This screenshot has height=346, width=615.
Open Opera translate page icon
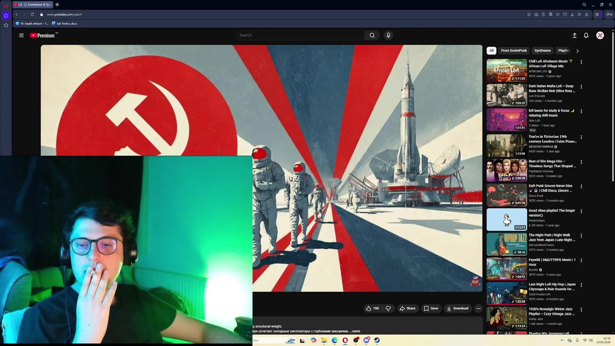click(x=551, y=14)
